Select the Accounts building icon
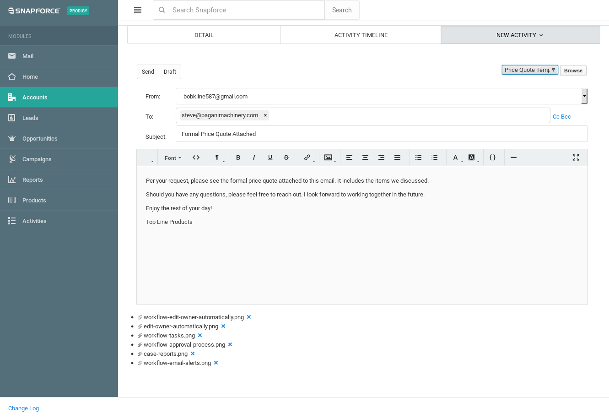The height and width of the screenshot is (419, 609). coord(12,97)
